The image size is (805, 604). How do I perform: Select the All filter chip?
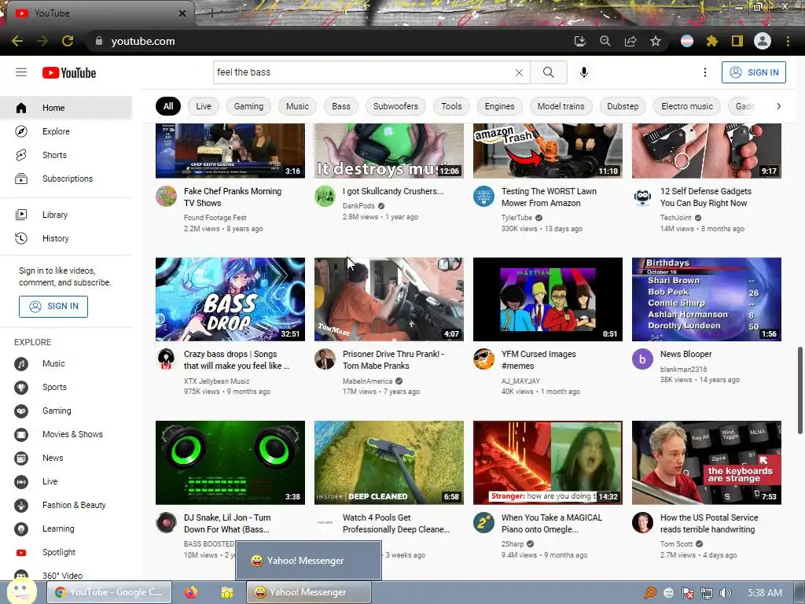[x=168, y=106]
